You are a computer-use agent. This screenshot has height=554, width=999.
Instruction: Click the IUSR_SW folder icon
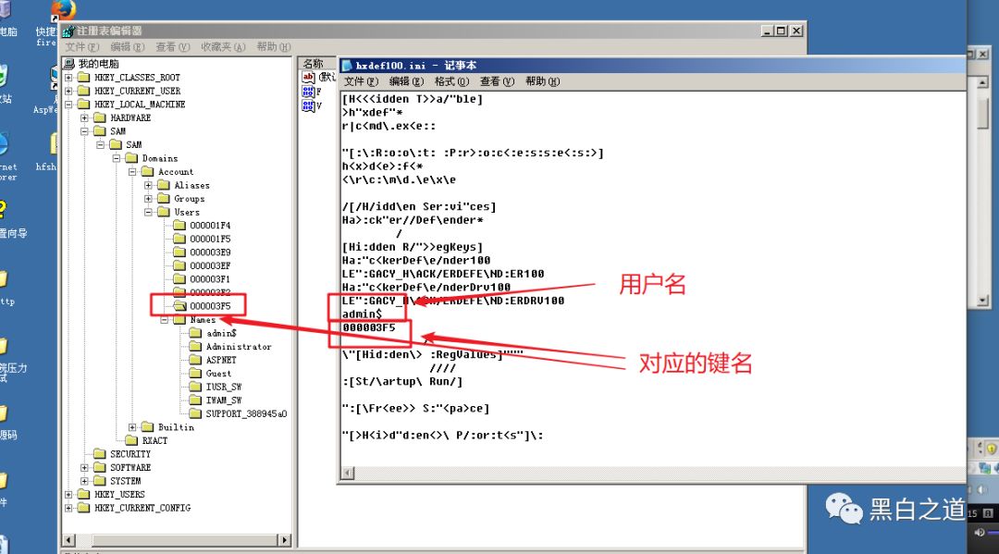[195, 387]
